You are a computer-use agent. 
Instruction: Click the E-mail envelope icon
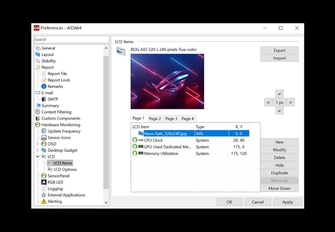click(x=38, y=93)
